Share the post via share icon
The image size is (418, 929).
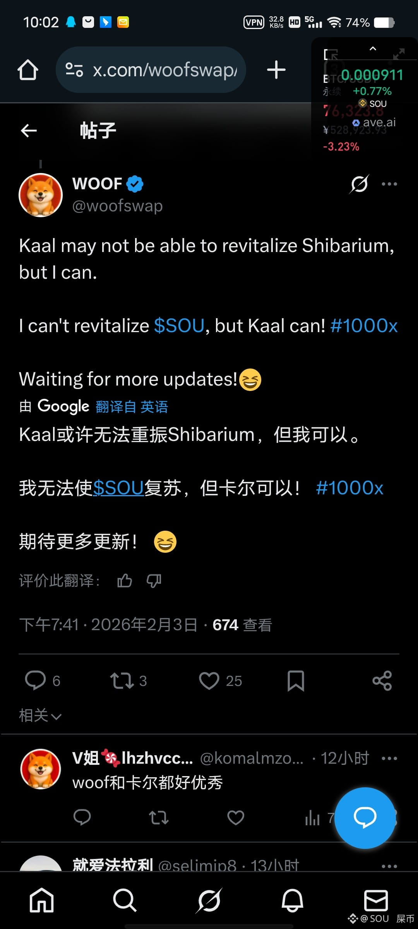(x=382, y=680)
